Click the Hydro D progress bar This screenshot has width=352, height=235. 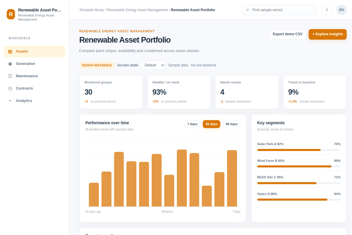tap(299, 199)
